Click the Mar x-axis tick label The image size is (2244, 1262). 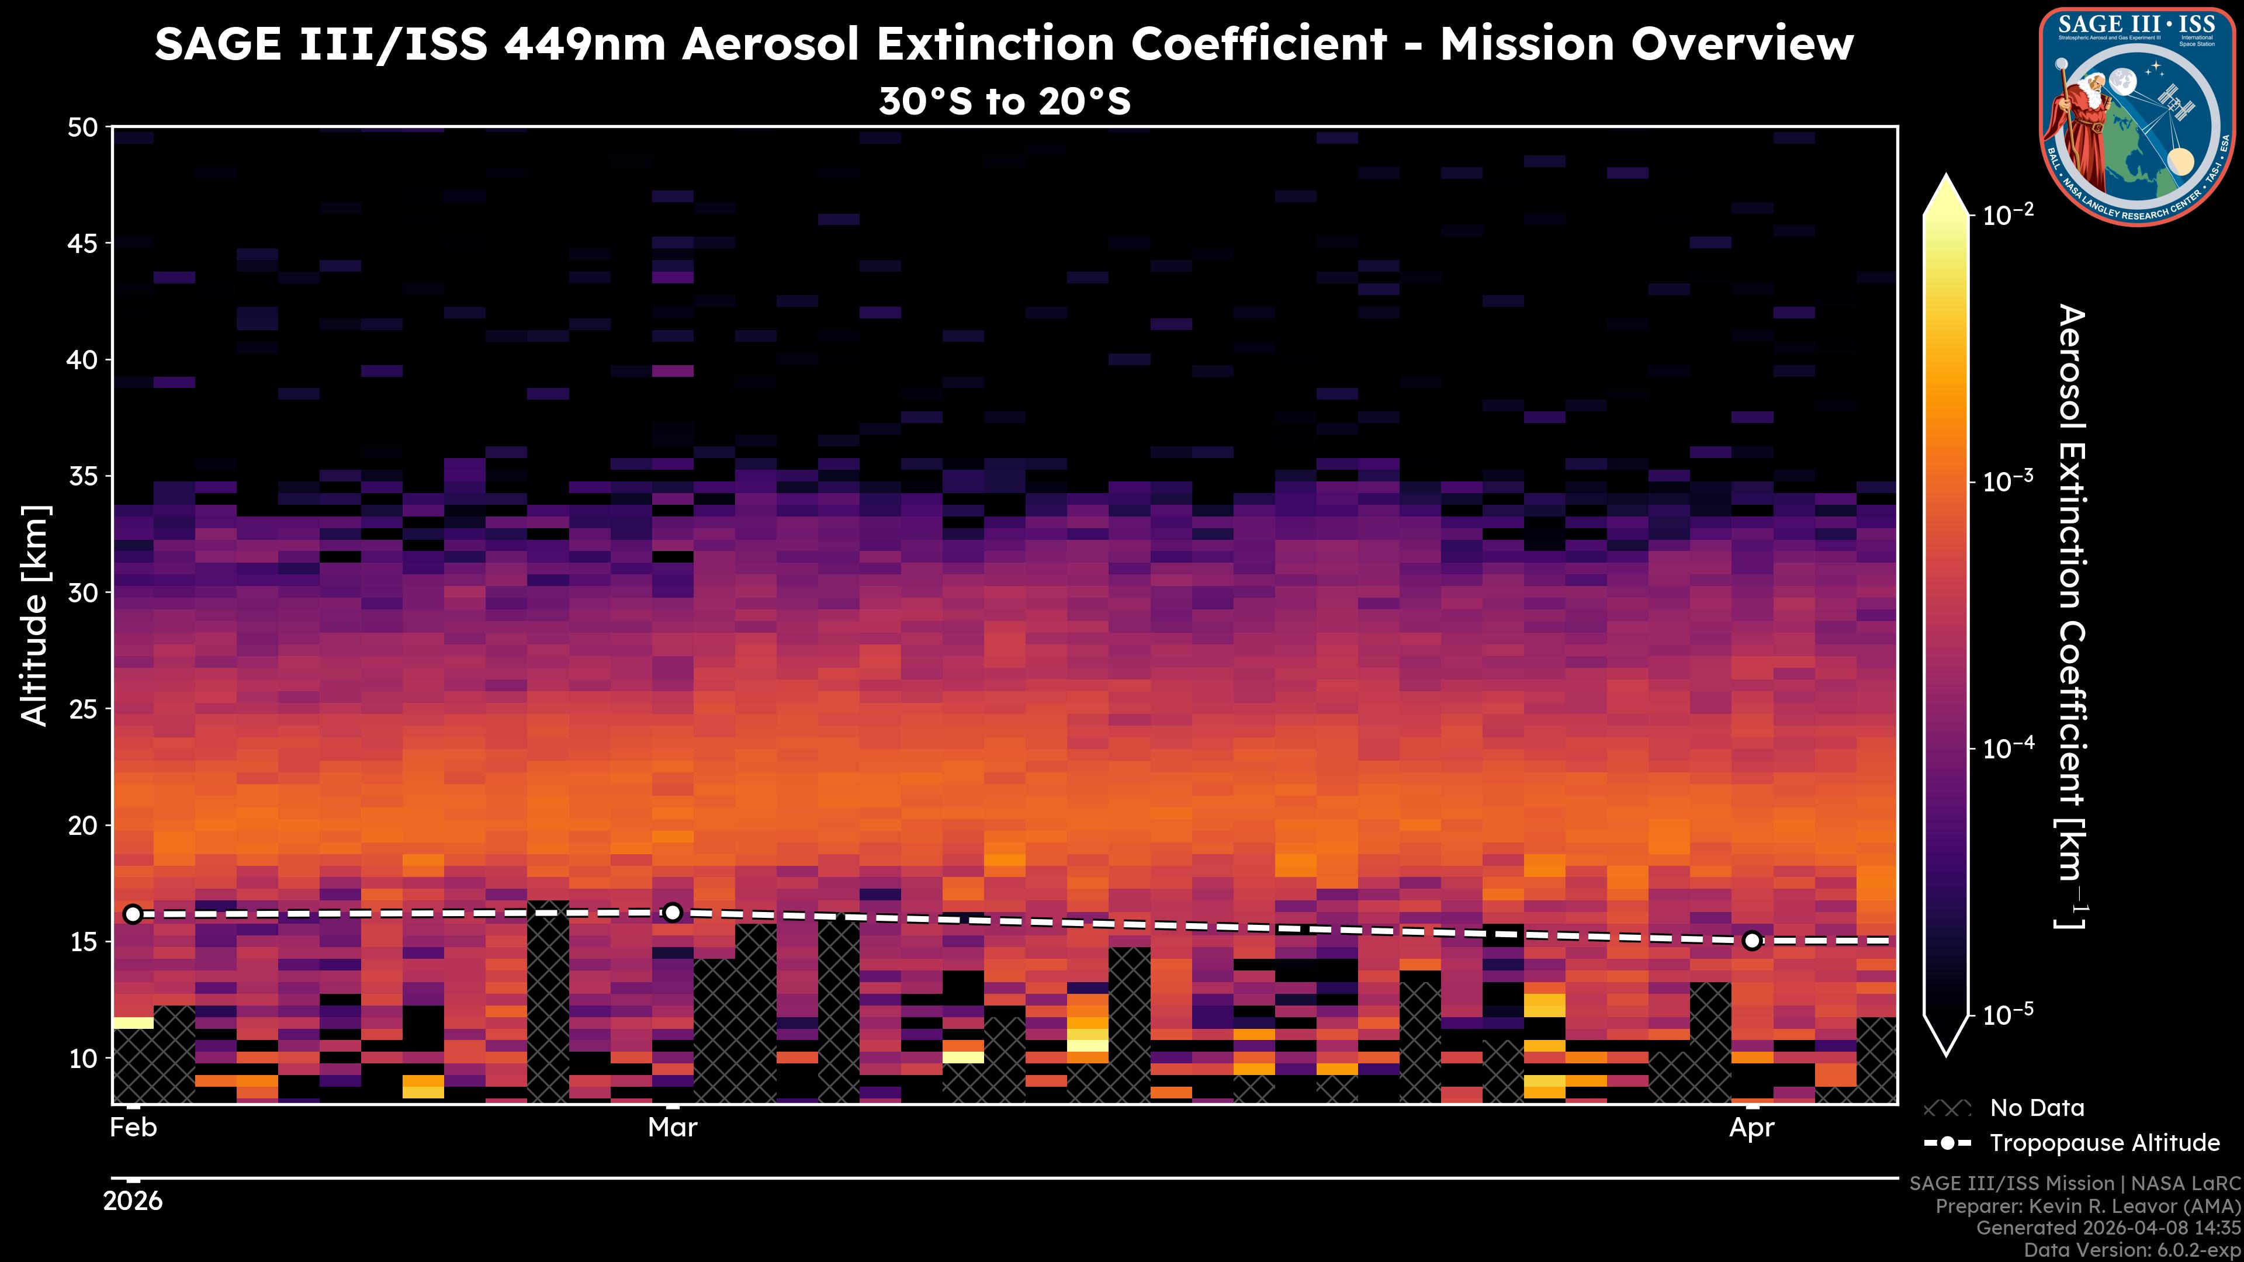pos(673,1128)
